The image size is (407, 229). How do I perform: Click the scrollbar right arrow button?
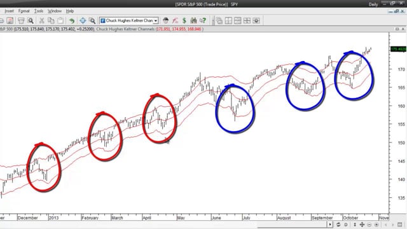click(330, 225)
